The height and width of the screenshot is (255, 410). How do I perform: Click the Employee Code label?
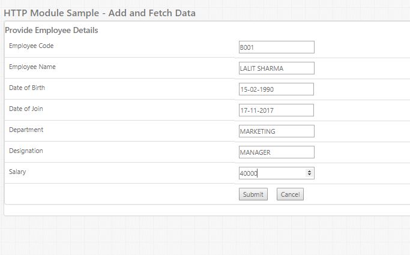(x=31, y=46)
